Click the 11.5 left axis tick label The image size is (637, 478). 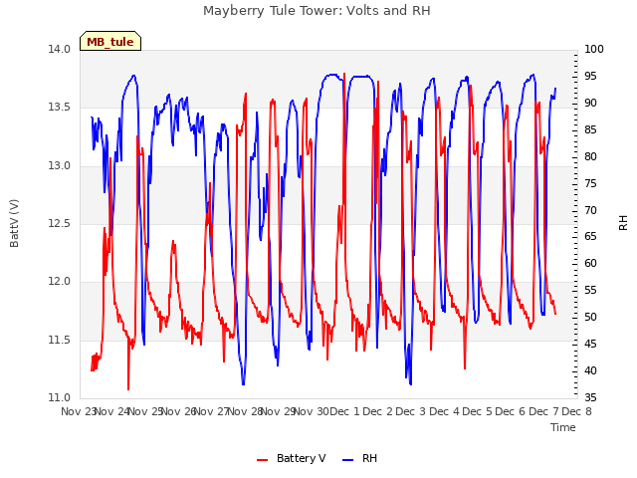(x=59, y=341)
